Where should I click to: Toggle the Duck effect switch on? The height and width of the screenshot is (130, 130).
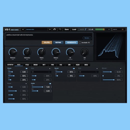point(97,68)
